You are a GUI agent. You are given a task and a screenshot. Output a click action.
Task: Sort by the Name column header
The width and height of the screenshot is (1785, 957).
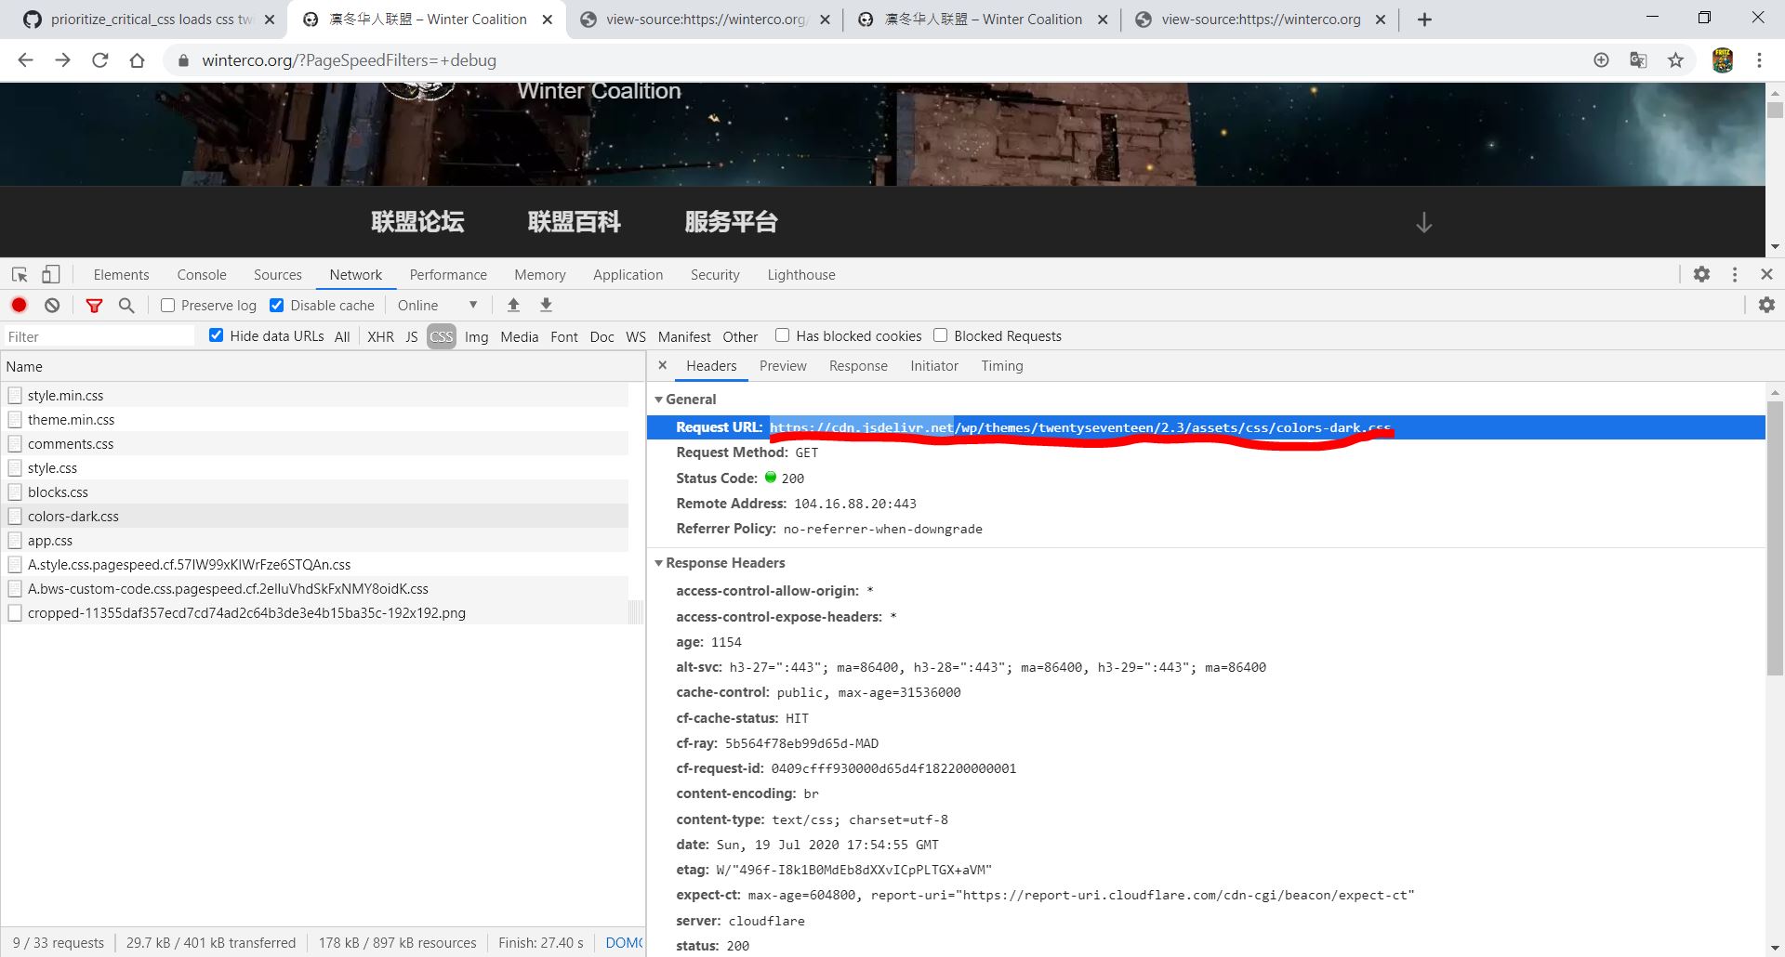[323, 366]
